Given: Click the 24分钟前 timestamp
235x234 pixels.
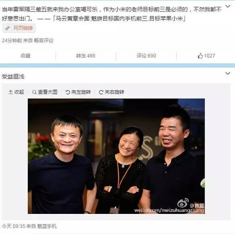Looking at the screenshot, I should (x=12, y=41).
